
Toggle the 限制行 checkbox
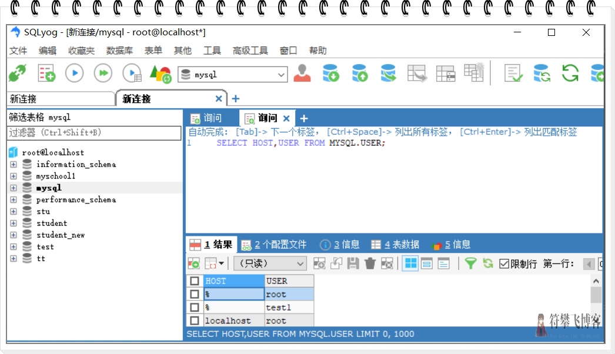[504, 263]
